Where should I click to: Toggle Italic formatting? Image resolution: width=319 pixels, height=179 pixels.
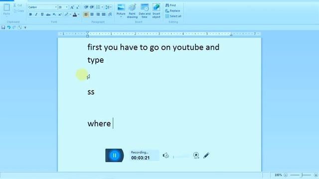36,14
